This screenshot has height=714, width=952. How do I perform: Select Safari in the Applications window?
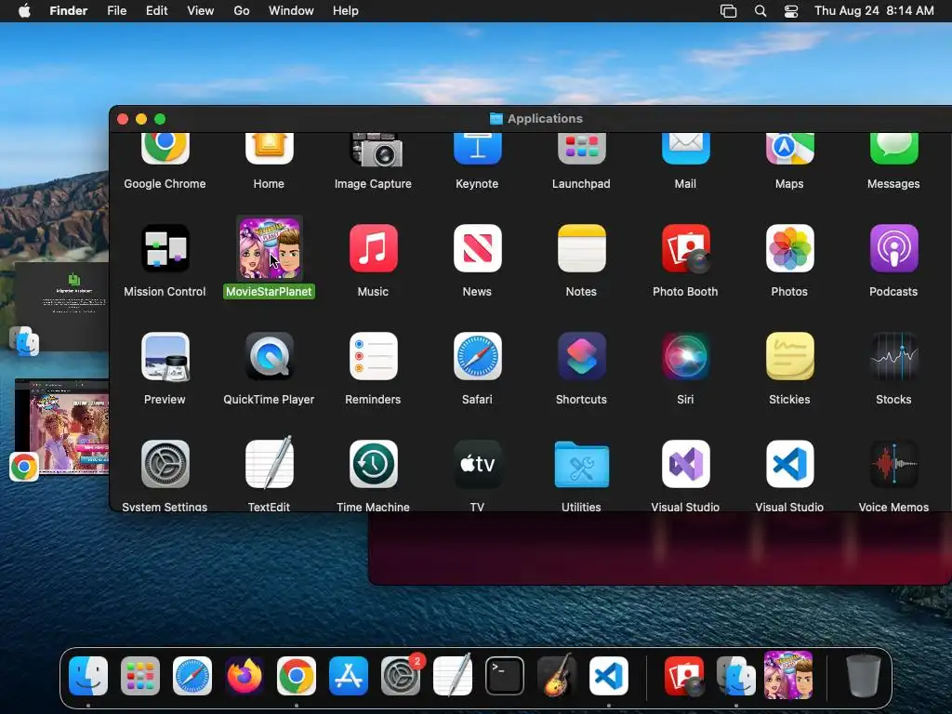[477, 356]
